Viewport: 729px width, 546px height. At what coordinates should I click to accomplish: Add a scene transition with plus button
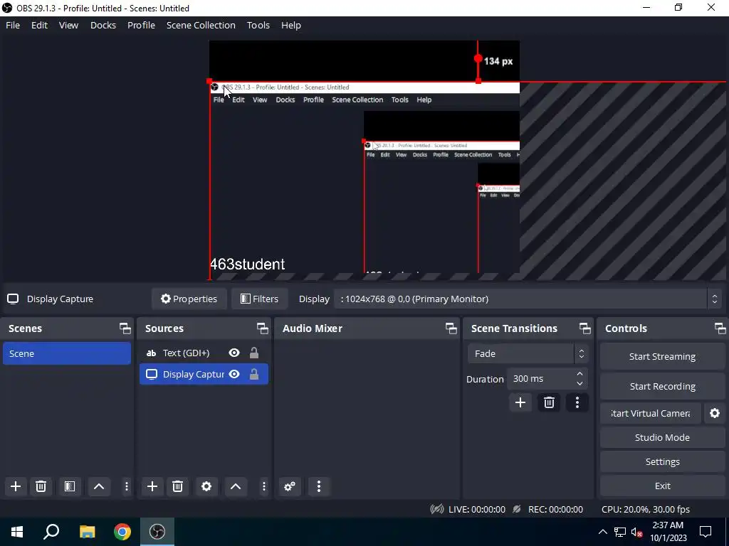(x=520, y=402)
